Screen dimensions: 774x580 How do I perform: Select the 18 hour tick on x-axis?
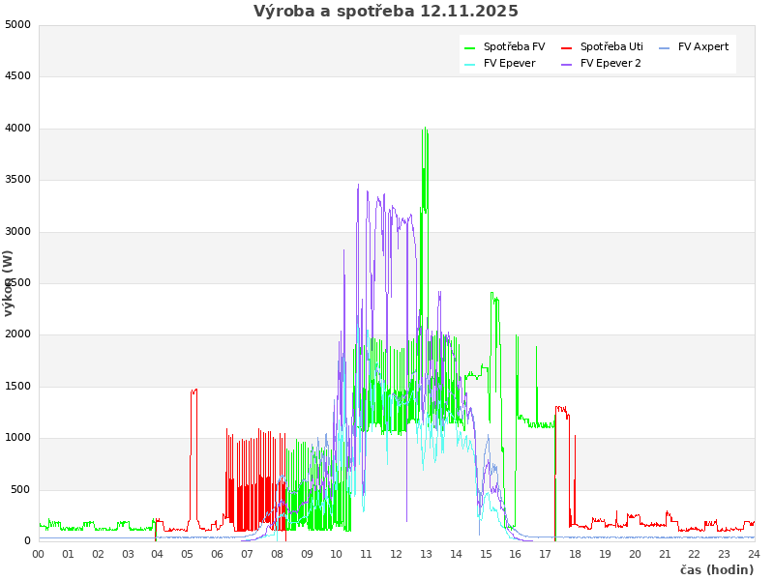click(x=575, y=554)
